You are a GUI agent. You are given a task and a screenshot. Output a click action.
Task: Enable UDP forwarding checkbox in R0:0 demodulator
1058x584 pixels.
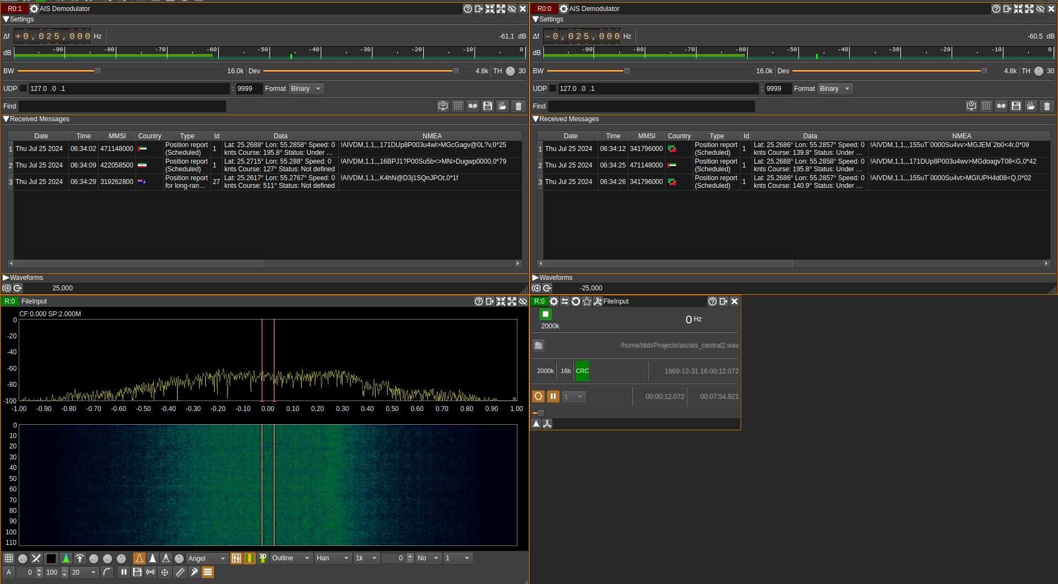coord(553,88)
